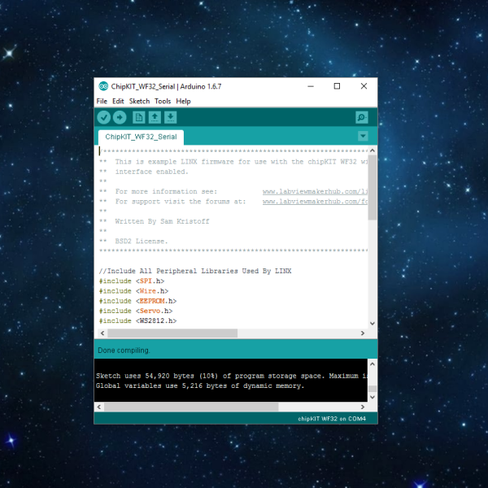Click the editor horizontal scrollbar thumb
The width and height of the screenshot is (488, 488).
(172, 333)
